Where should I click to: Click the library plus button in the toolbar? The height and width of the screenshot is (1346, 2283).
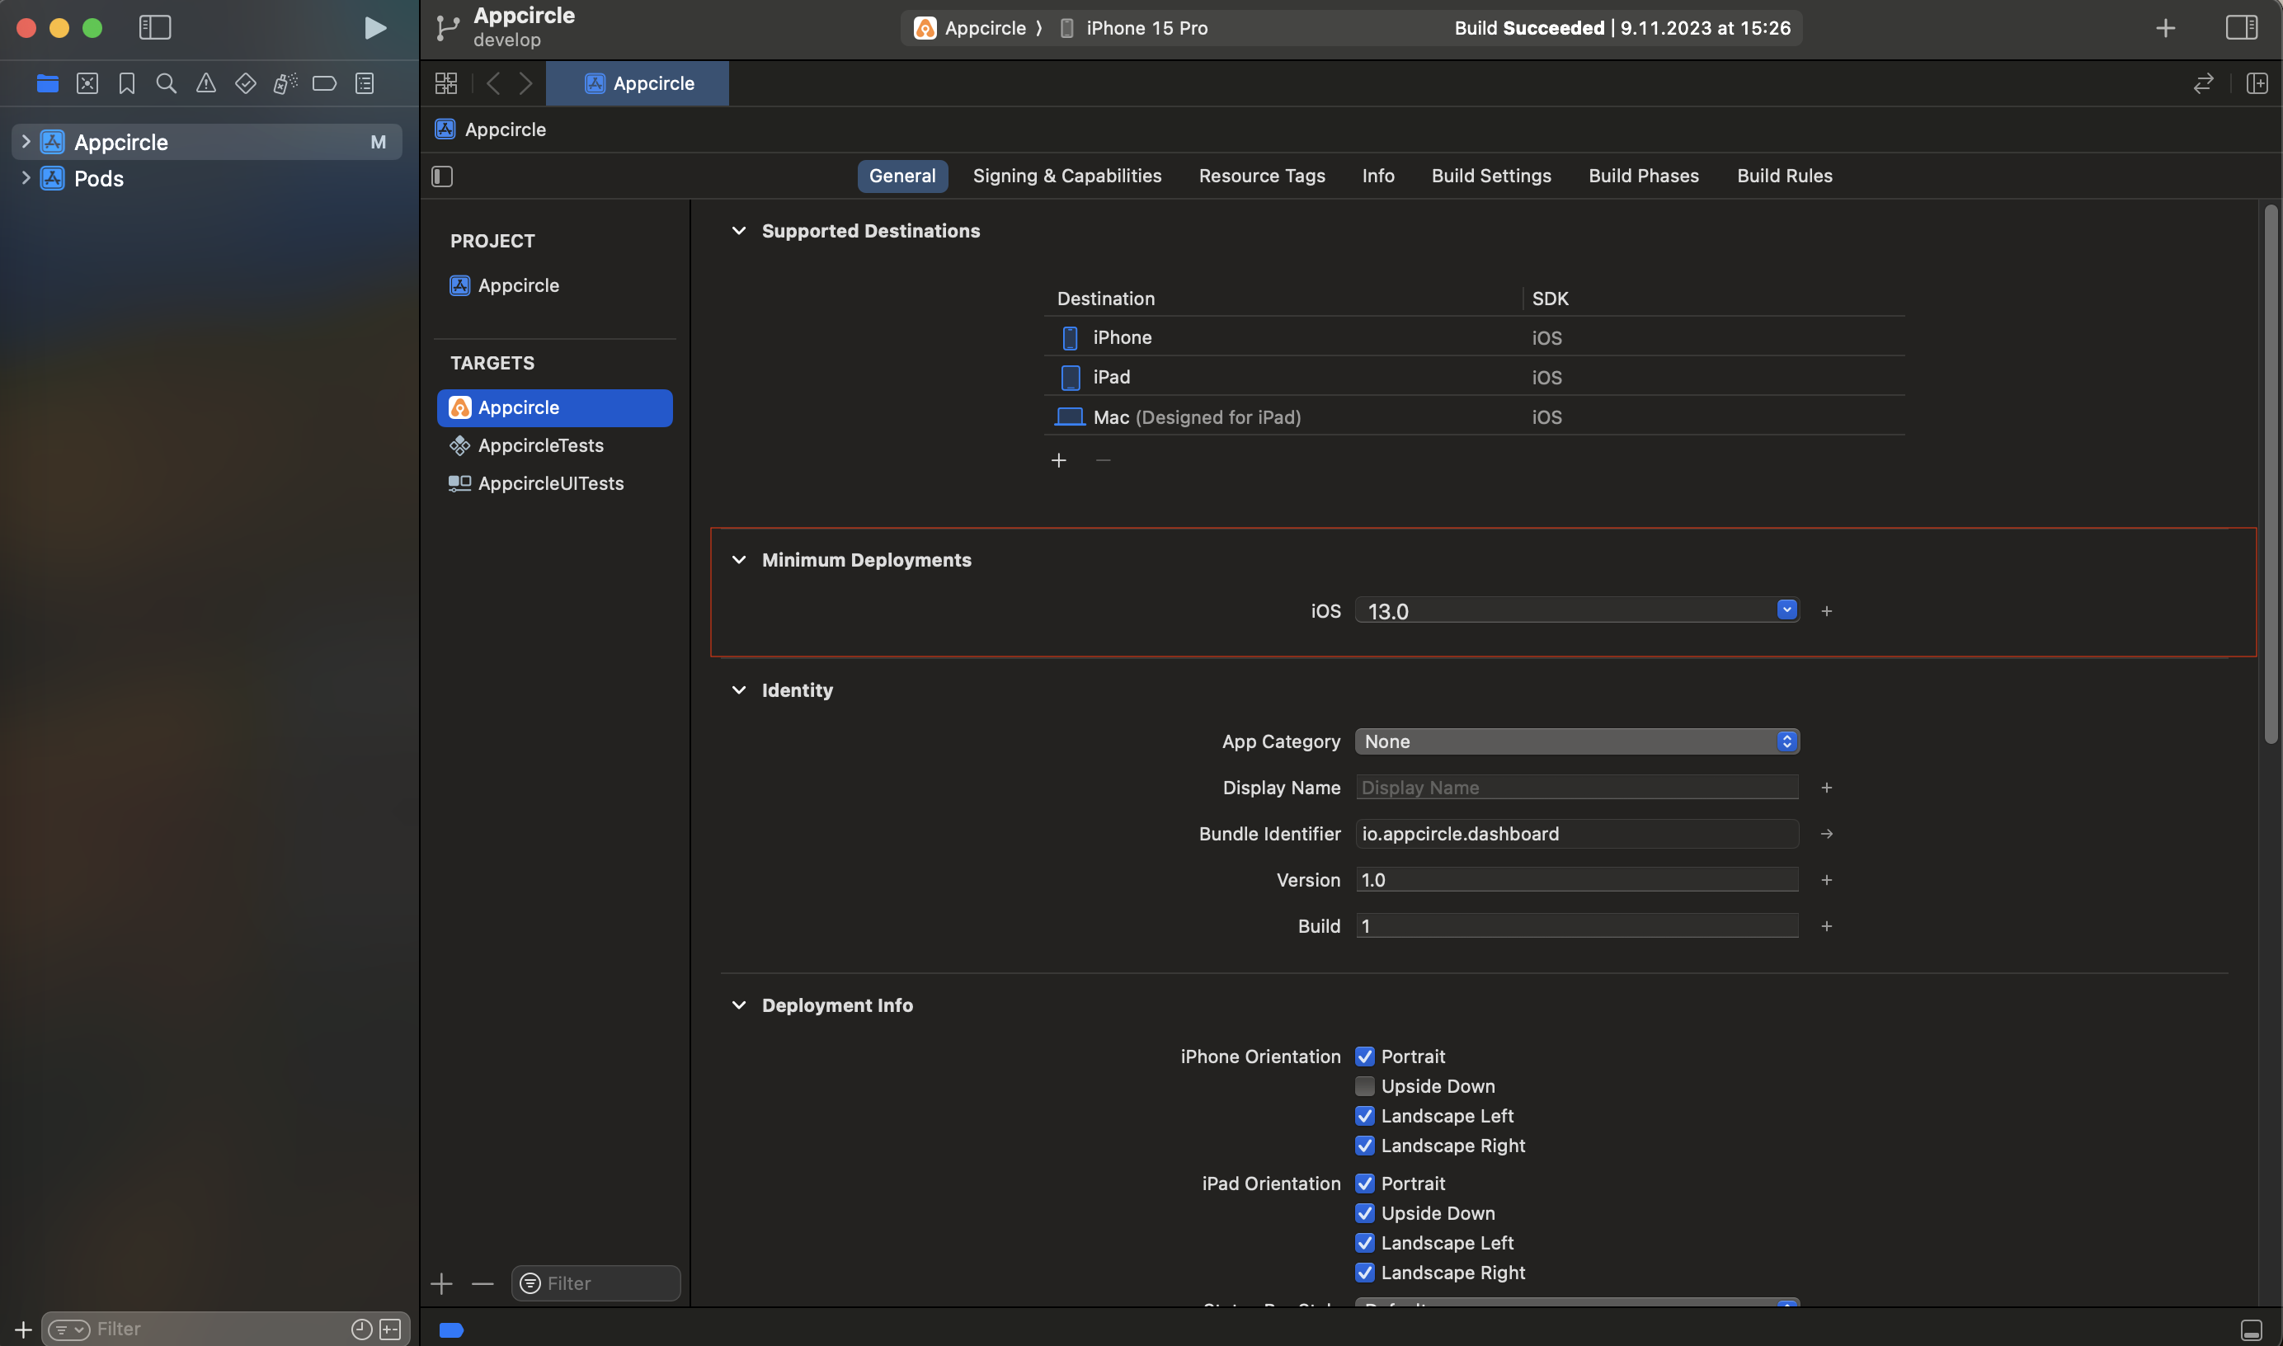click(x=2166, y=28)
